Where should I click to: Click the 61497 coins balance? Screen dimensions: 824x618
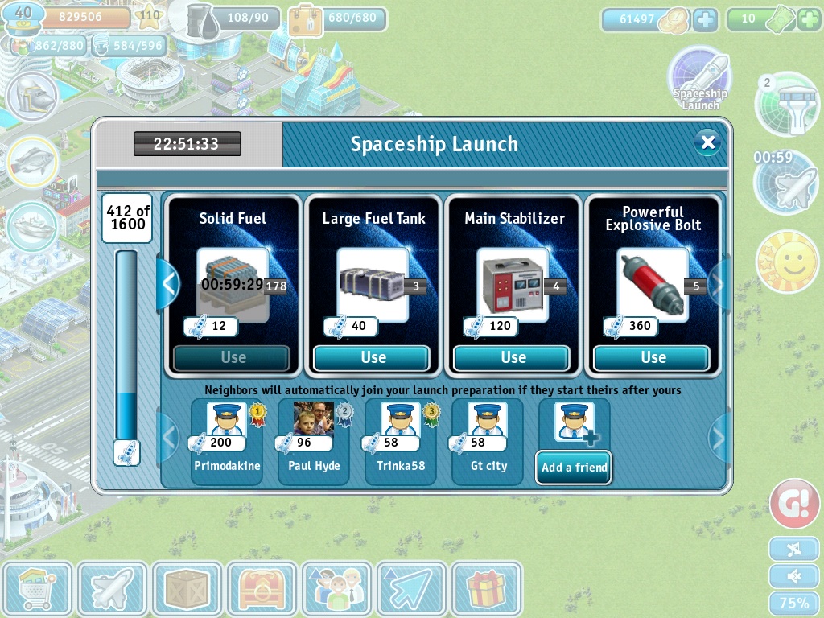pos(645,19)
